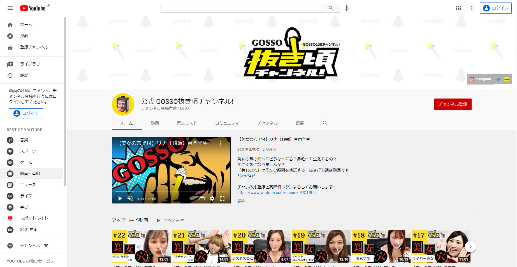
Task: Subscribe using the チャンネル登録 button
Action: (453, 104)
